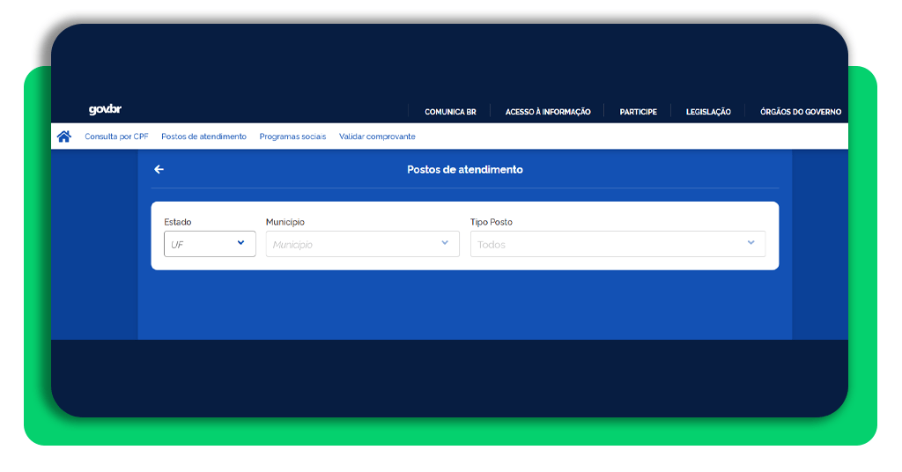
Task: Go to the home page icon
Action: [63, 136]
